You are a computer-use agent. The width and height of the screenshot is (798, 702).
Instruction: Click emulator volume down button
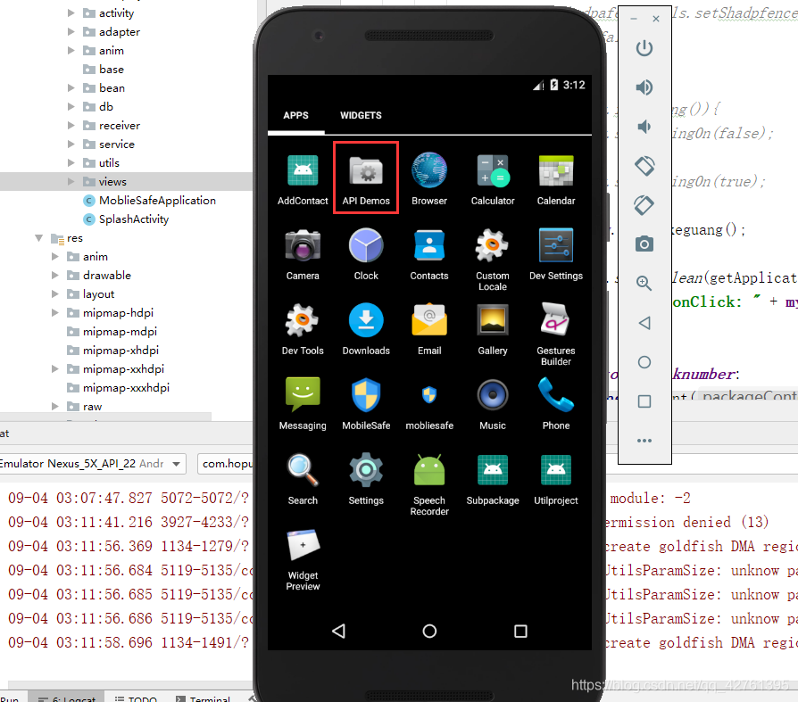[644, 127]
